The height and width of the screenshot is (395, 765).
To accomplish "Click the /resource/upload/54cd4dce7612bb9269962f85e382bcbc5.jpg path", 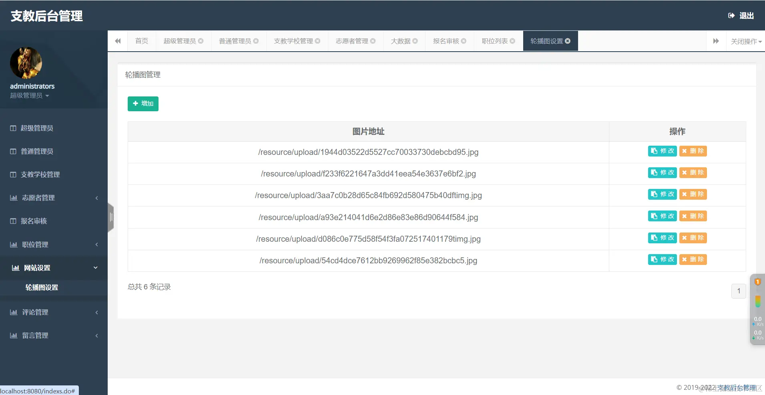I will (368, 261).
